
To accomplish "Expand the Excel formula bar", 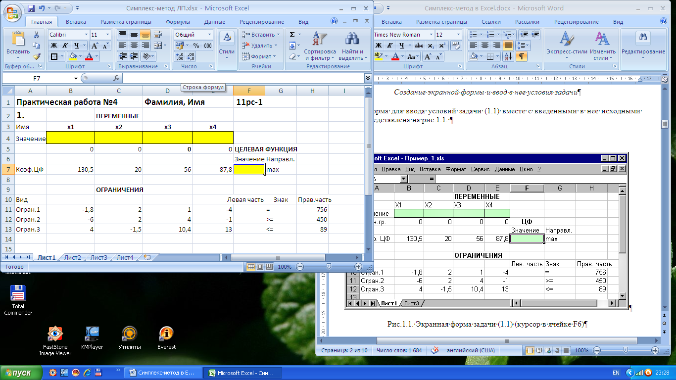I will point(368,78).
